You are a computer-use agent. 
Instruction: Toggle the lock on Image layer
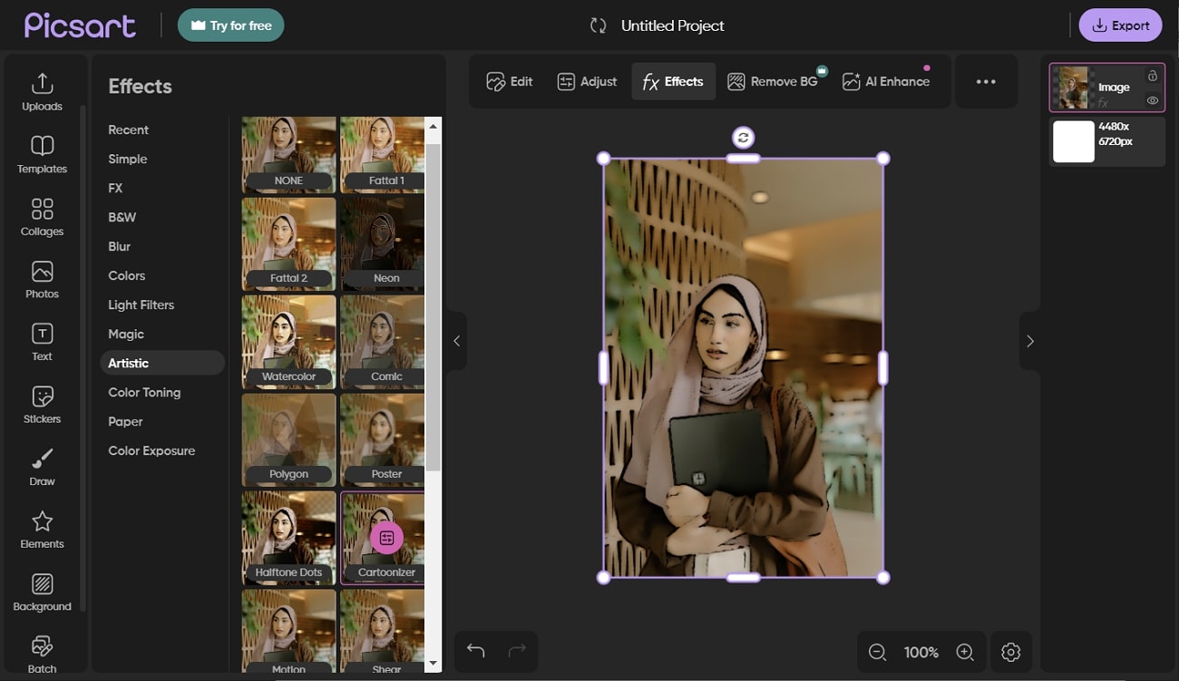[x=1152, y=76]
